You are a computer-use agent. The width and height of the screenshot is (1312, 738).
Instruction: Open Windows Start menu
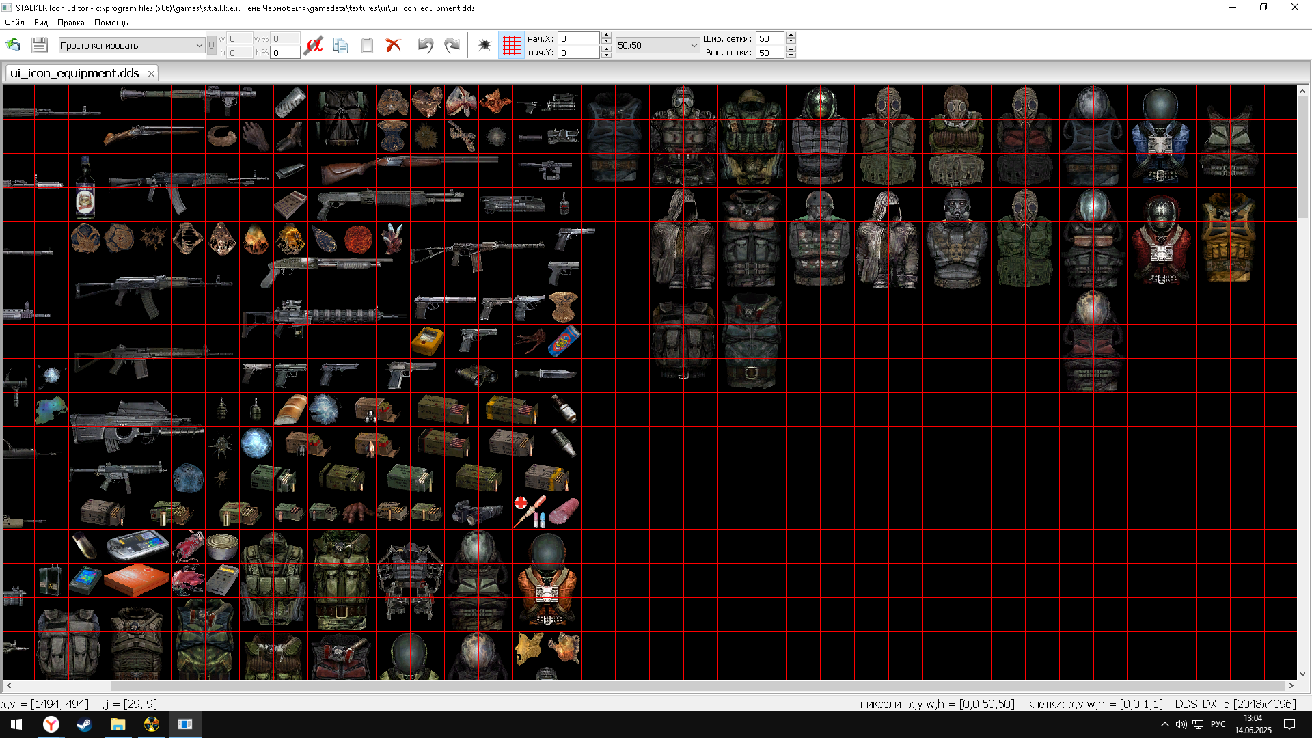click(x=16, y=724)
